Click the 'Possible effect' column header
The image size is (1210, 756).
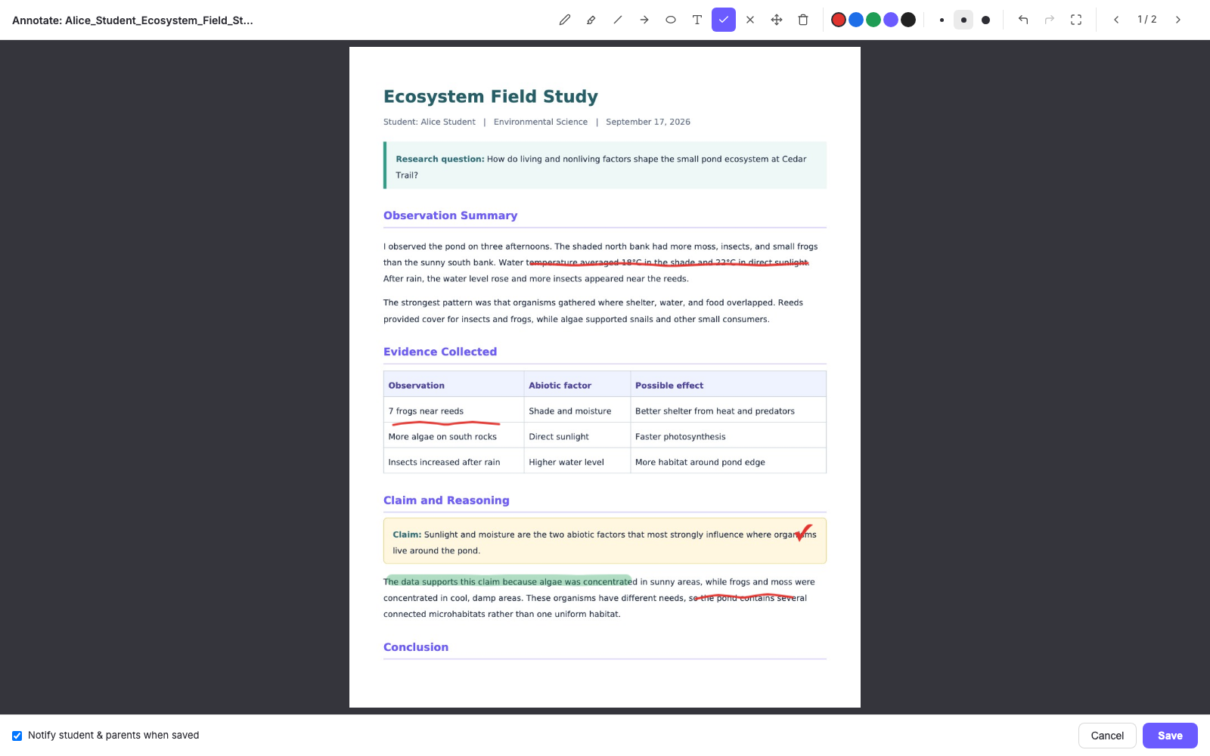pyautogui.click(x=728, y=385)
